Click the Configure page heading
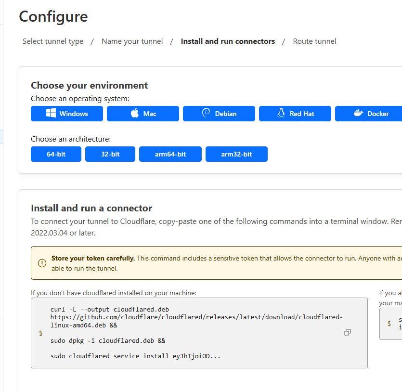The image size is (402, 391). pos(53,16)
